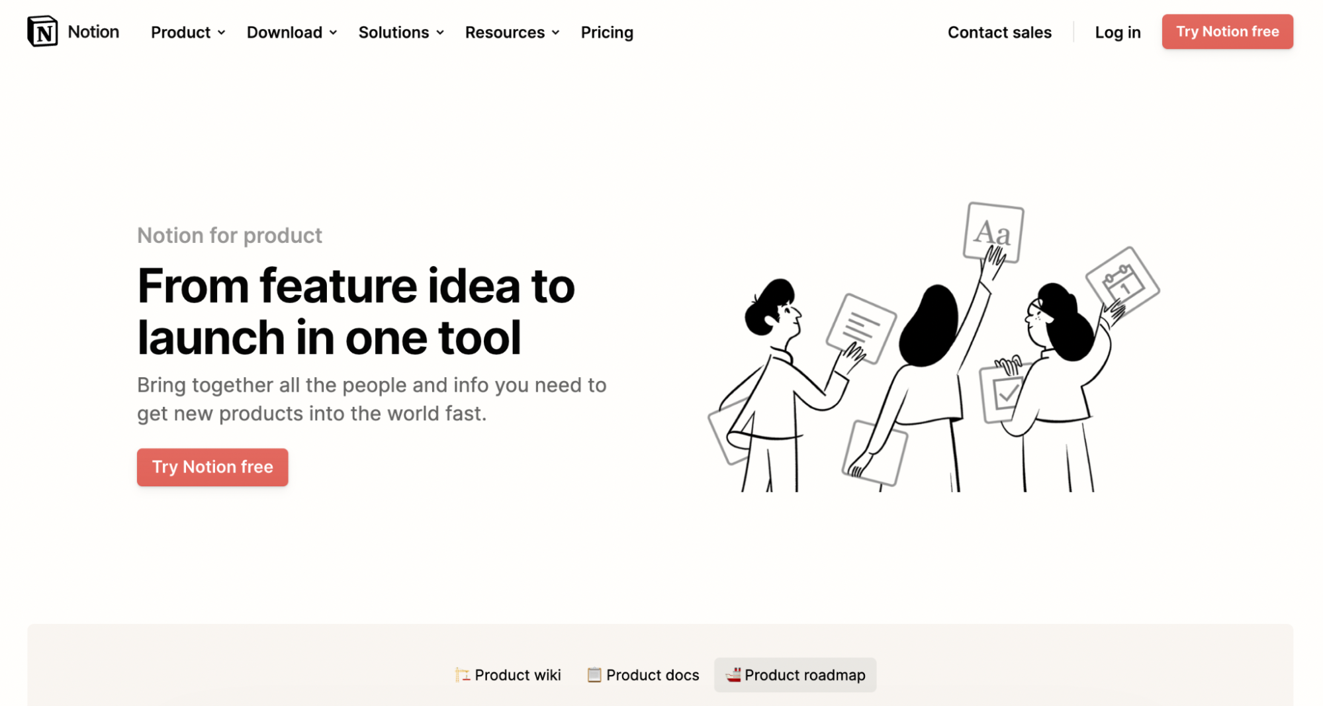Click the 'From feature idea to launch' headline

[x=356, y=311]
